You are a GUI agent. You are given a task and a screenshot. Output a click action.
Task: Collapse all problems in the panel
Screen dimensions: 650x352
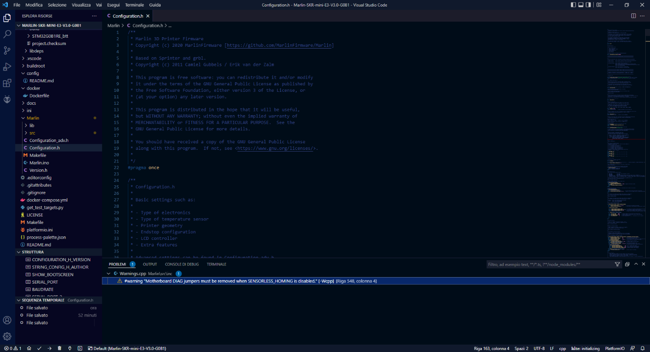click(x=627, y=265)
